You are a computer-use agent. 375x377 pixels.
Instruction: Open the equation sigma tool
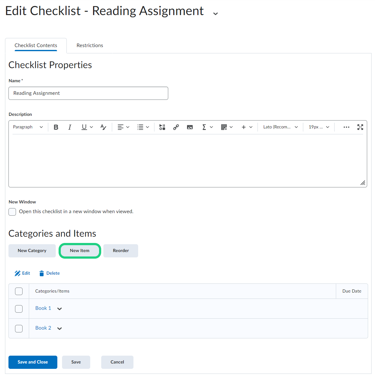(x=204, y=127)
